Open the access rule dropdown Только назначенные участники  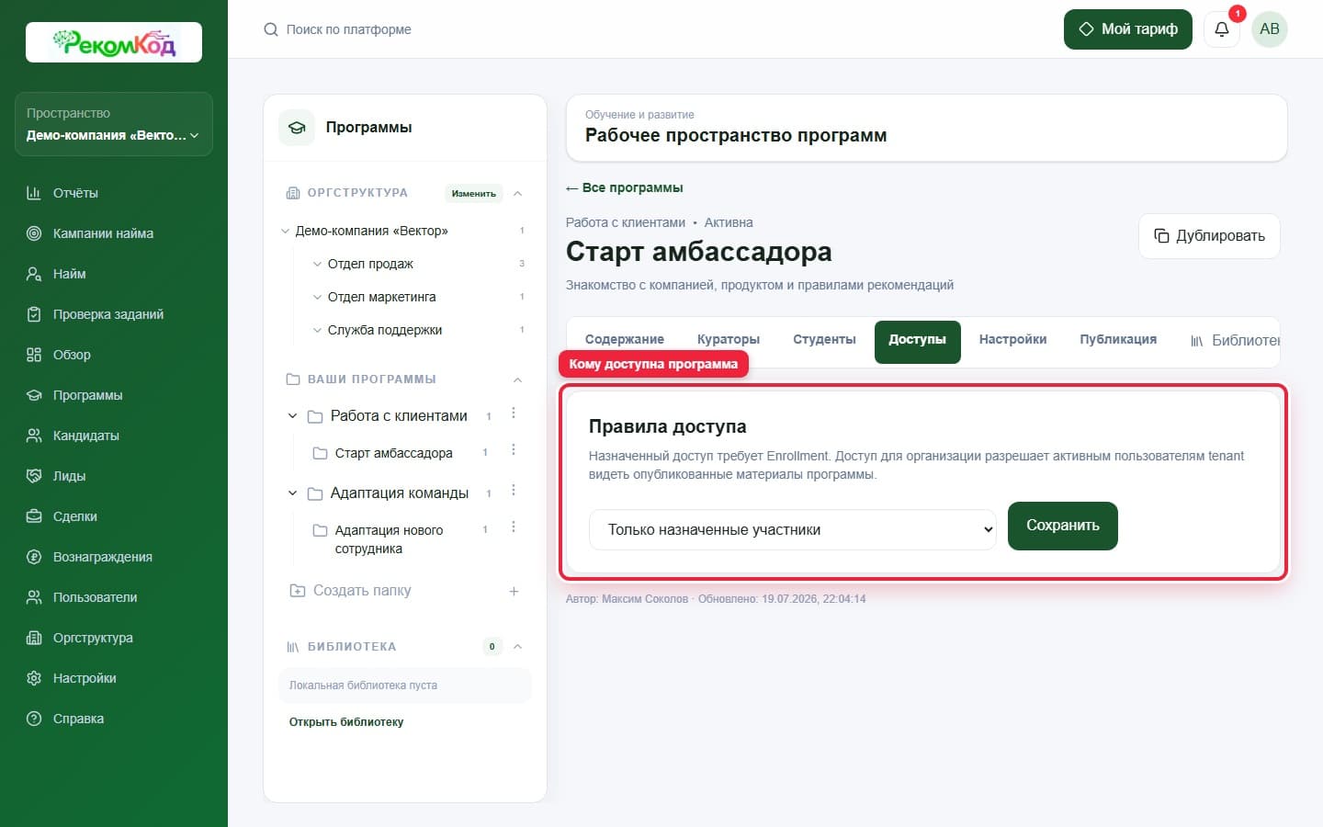pos(792,530)
